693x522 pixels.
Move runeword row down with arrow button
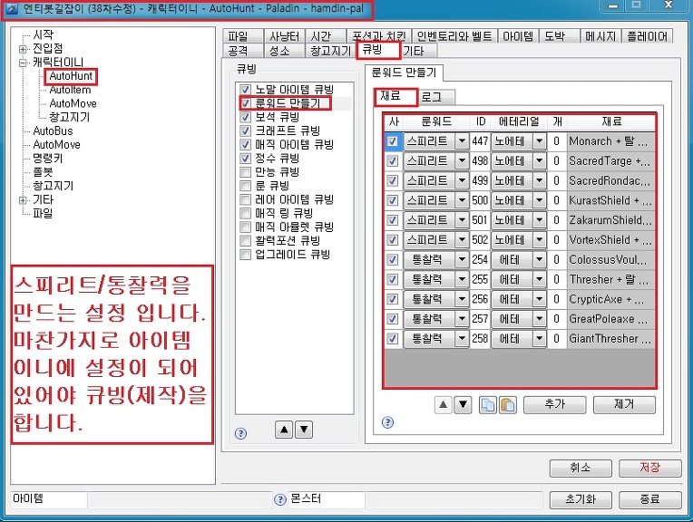point(463,404)
